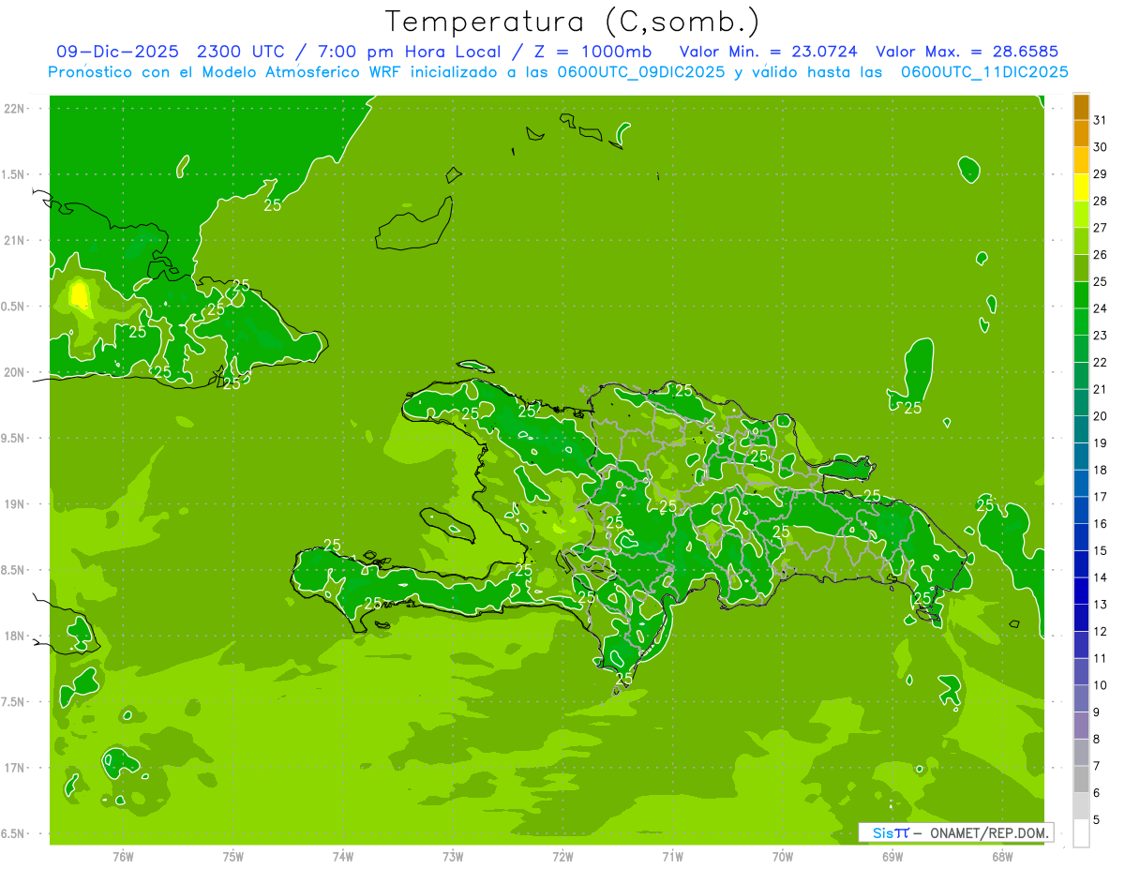1125x869 pixels.
Task: Click the '70W' longitude axis label
Action: [x=783, y=856]
